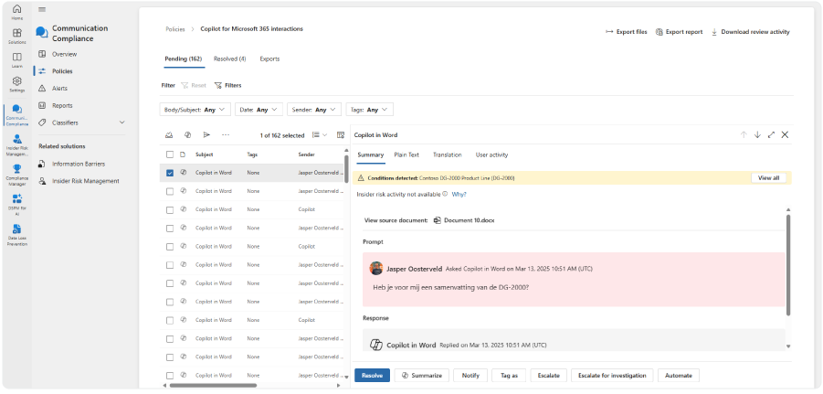
Task: Switch to the Pending (162) tab
Action: point(184,59)
